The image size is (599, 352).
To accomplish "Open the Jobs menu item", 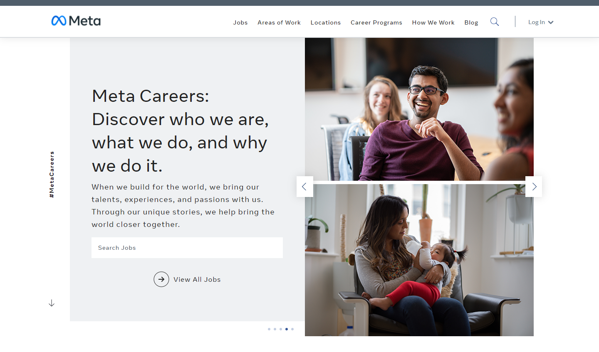I will tap(240, 22).
